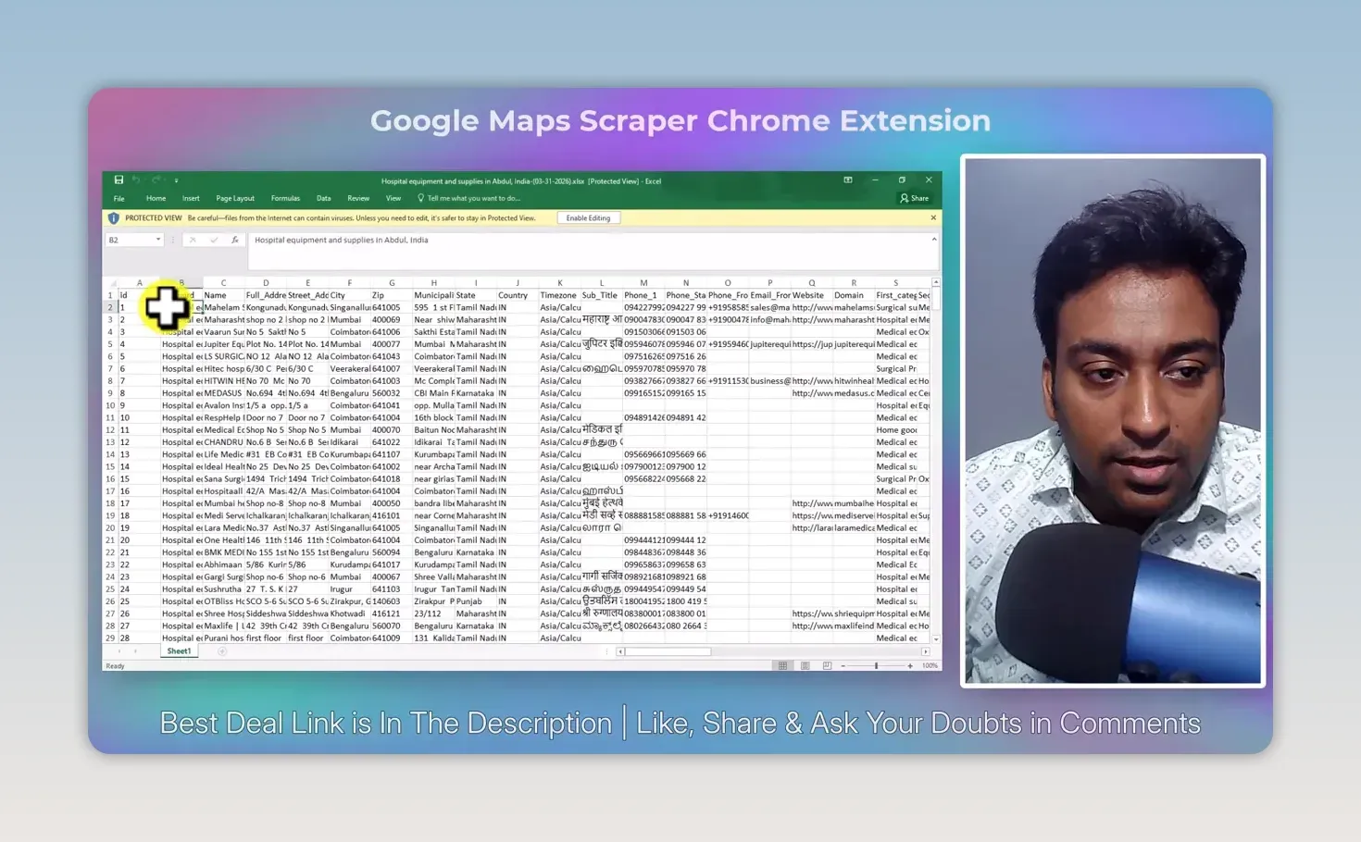Click the Cancel X icon in formula bar
Screen dimensions: 1361x842
click(x=193, y=241)
